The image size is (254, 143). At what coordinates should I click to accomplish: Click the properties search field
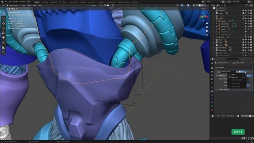pyautogui.click(x=232, y=59)
